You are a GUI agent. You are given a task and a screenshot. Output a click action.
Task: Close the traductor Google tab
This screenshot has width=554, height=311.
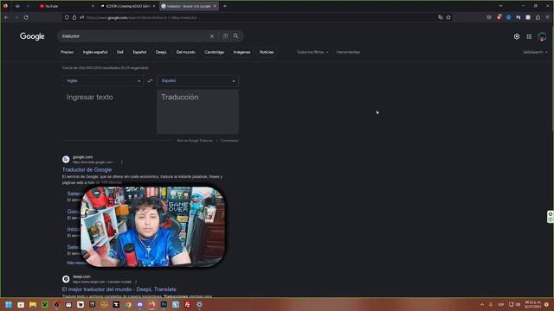click(215, 6)
